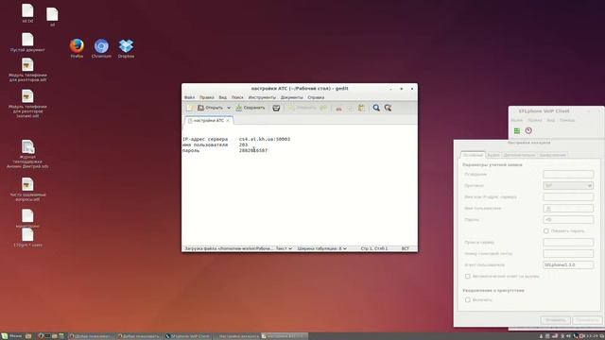Paste using the clipboard icon in gedit
The height and width of the screenshot is (340, 605).
[361, 108]
